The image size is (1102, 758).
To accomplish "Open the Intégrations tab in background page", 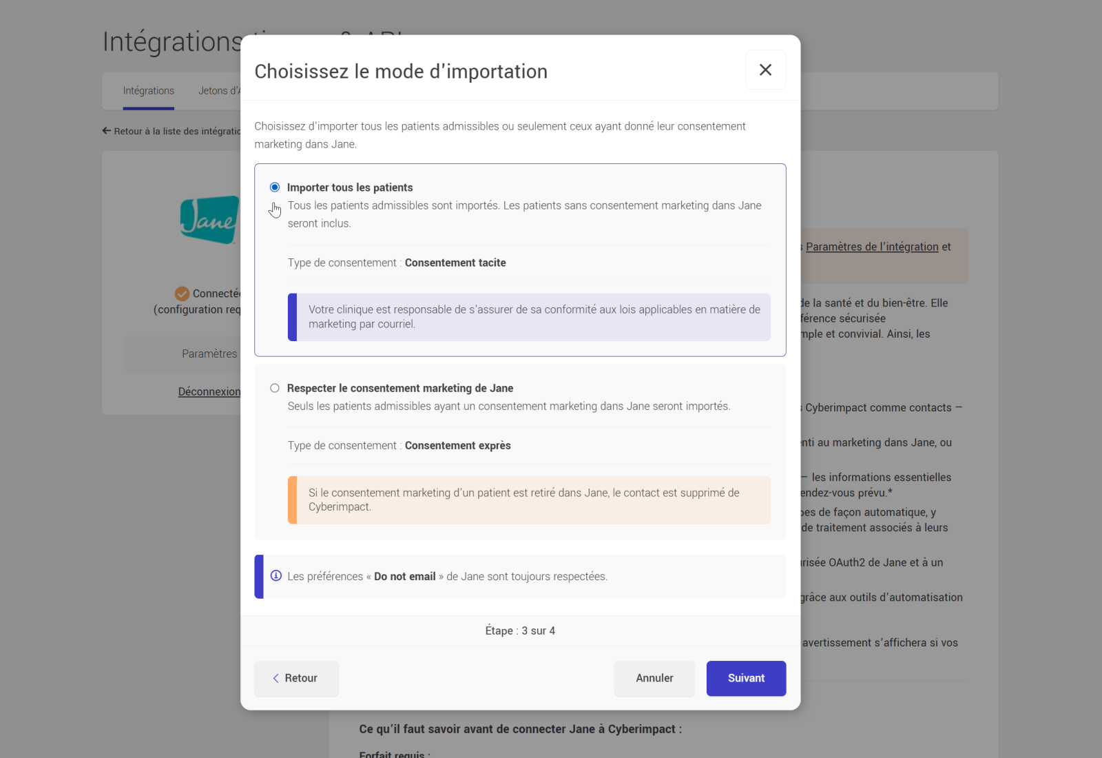I will [x=149, y=91].
